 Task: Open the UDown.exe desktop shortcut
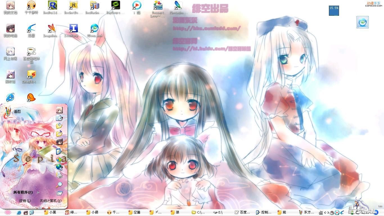click(94, 30)
